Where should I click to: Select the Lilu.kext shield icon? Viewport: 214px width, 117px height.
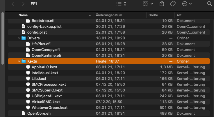point(28,78)
